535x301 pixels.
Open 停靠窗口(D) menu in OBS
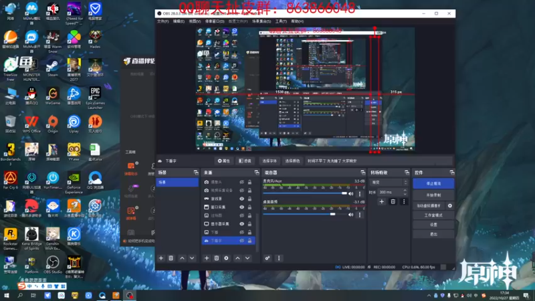click(215, 21)
